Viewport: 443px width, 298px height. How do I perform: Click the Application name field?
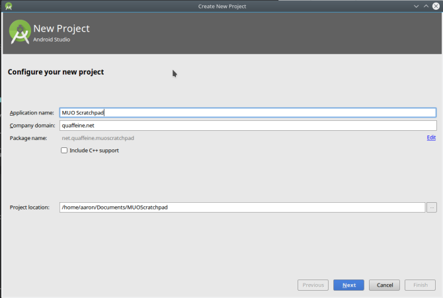[x=248, y=113]
